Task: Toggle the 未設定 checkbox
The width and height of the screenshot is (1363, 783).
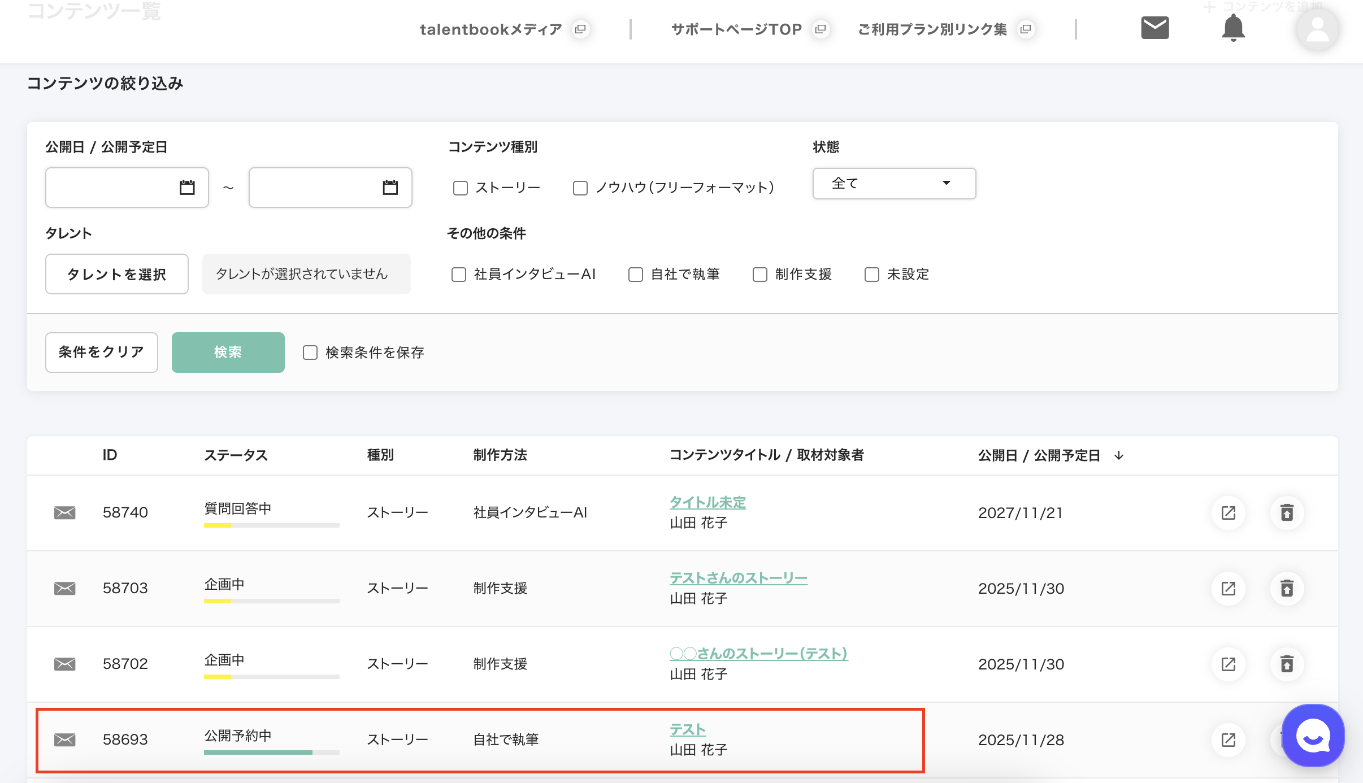Action: click(872, 275)
